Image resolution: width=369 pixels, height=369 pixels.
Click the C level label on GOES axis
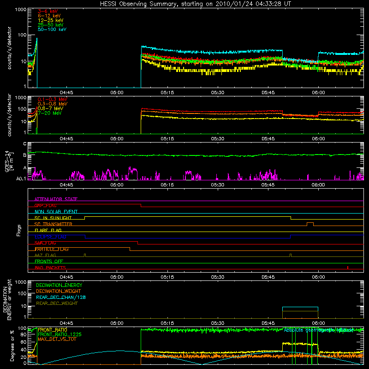coord(25,144)
